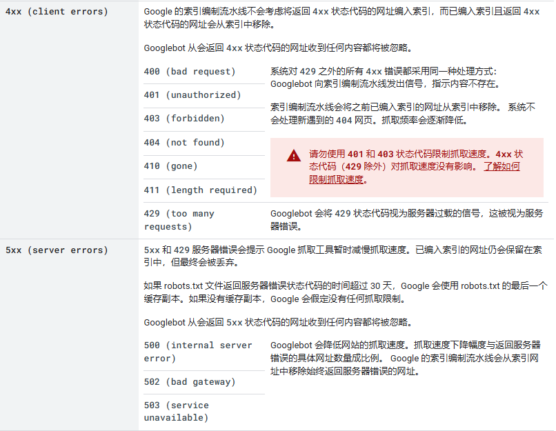The height and width of the screenshot is (431, 556).
Task: Click the "404 (not found)" status entry
Action: (x=184, y=143)
